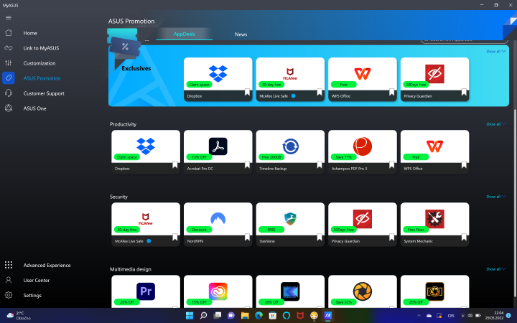Click McAfee logo in Security row

pyautogui.click(x=145, y=218)
